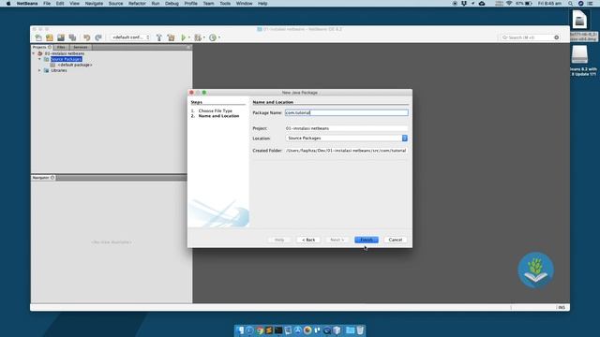Screen dimensions: 600x337
Task: Open the File menu
Action: tap(47, 4)
